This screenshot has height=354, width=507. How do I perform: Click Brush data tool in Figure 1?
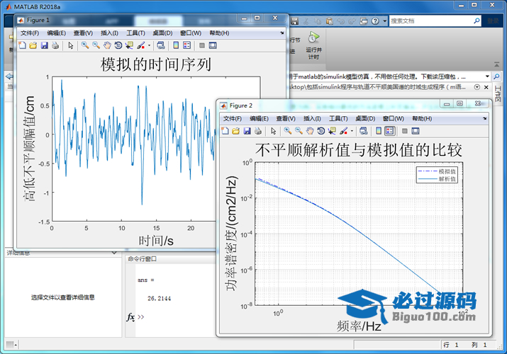140,45
